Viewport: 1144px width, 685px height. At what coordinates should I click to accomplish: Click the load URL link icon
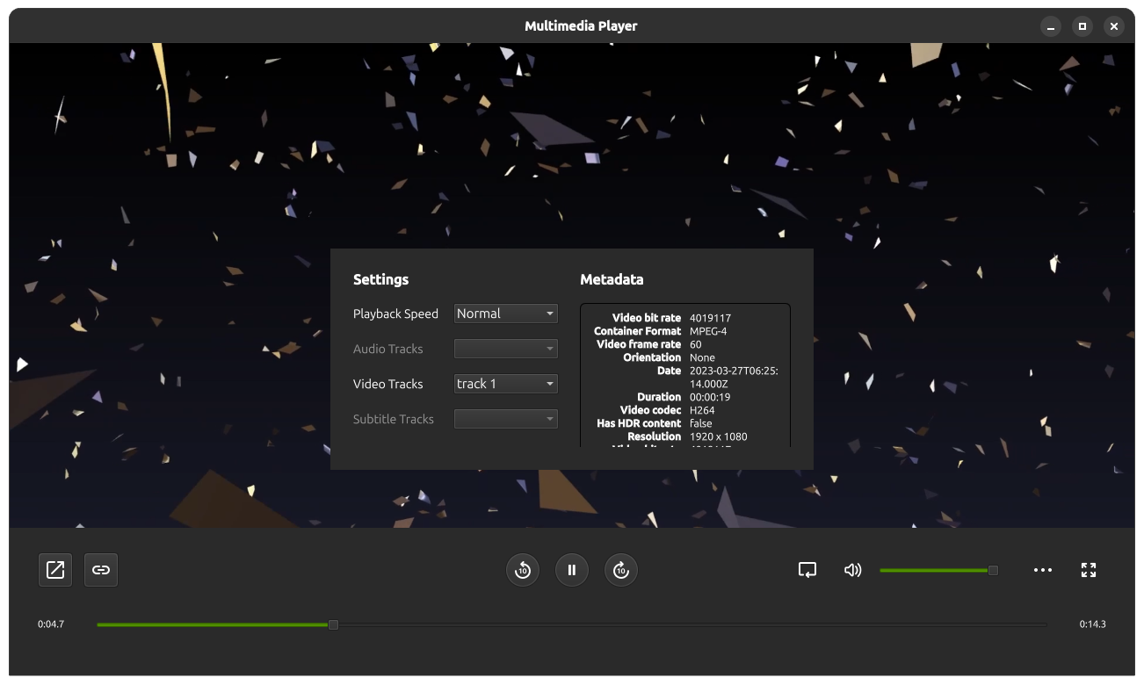point(101,570)
